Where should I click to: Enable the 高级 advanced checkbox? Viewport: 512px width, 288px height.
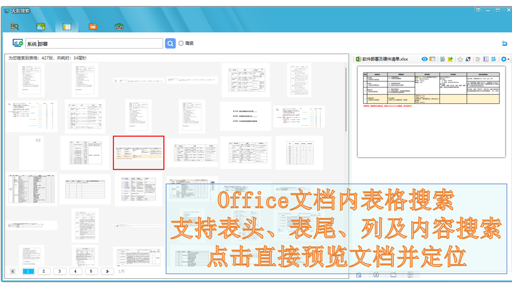(181, 43)
